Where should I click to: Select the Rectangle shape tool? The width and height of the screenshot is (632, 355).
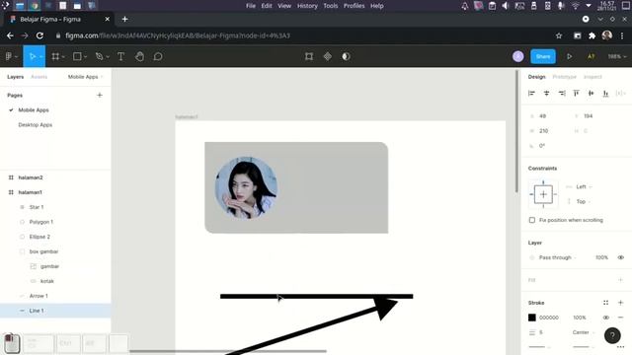tap(77, 56)
